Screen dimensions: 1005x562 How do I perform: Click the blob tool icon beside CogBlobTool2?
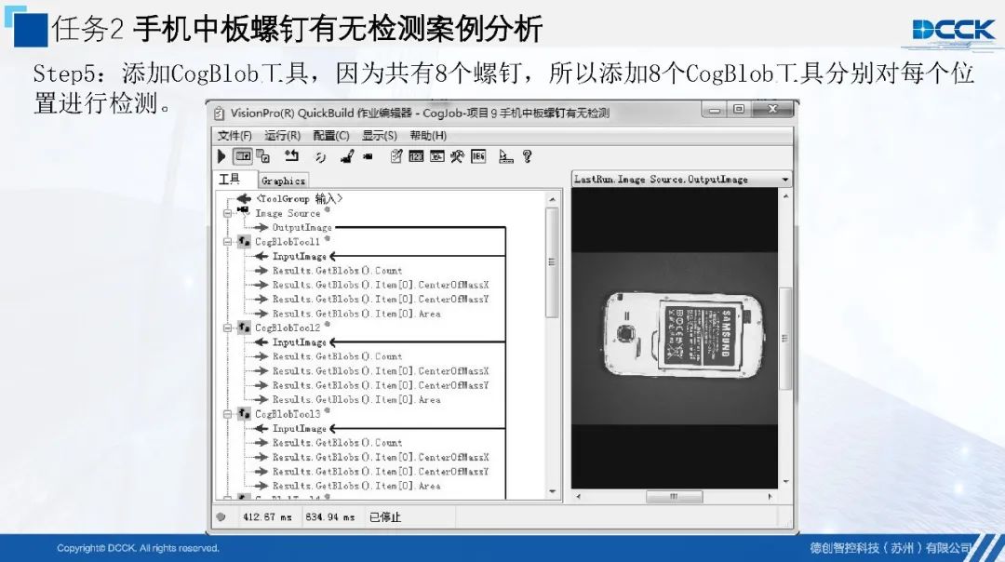point(244,328)
